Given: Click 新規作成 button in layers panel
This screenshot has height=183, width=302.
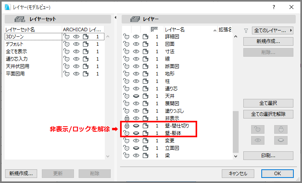Looking at the screenshot, I should tap(268, 41).
